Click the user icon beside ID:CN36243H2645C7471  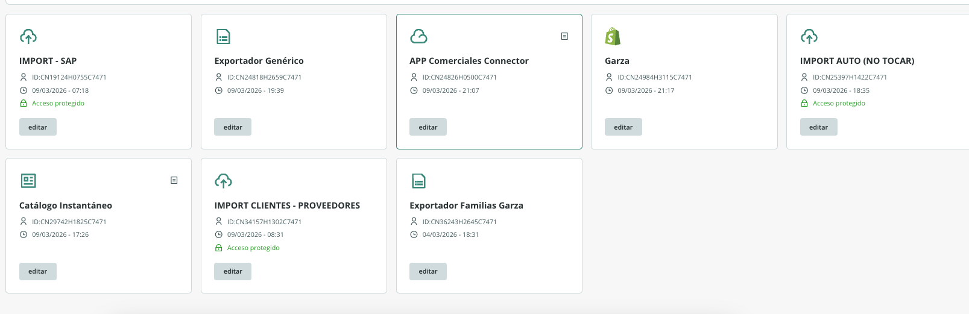414,222
